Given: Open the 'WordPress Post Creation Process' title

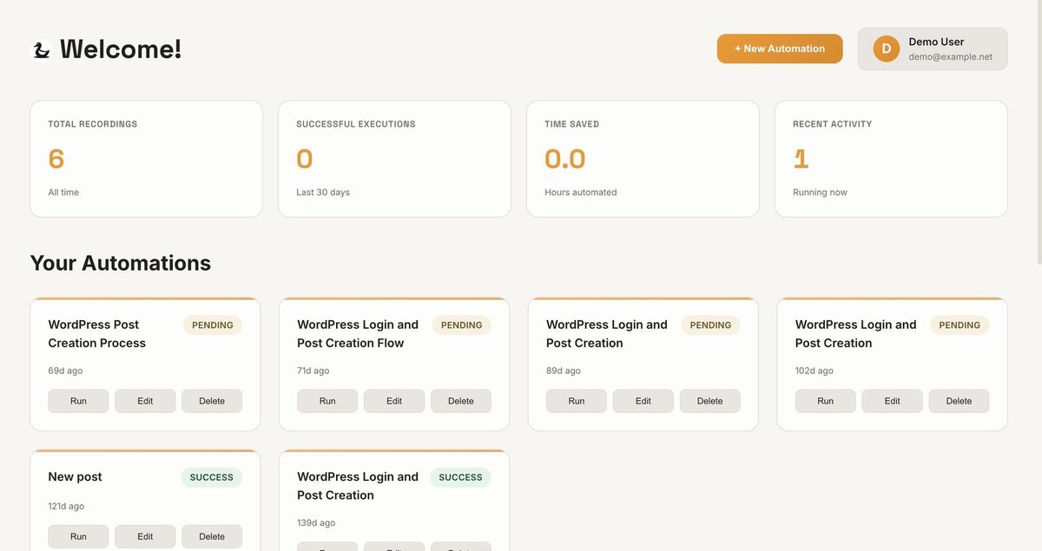Looking at the screenshot, I should pyautogui.click(x=97, y=333).
